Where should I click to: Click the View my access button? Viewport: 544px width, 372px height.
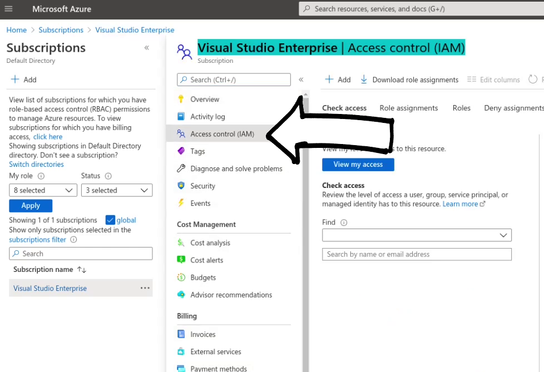tap(358, 165)
